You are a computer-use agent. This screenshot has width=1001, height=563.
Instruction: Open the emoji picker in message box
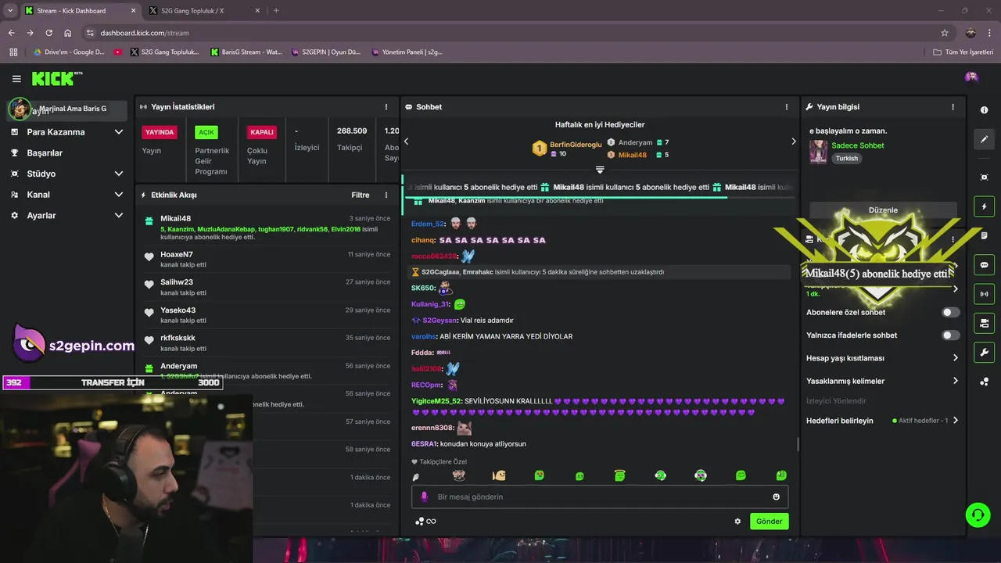776,497
